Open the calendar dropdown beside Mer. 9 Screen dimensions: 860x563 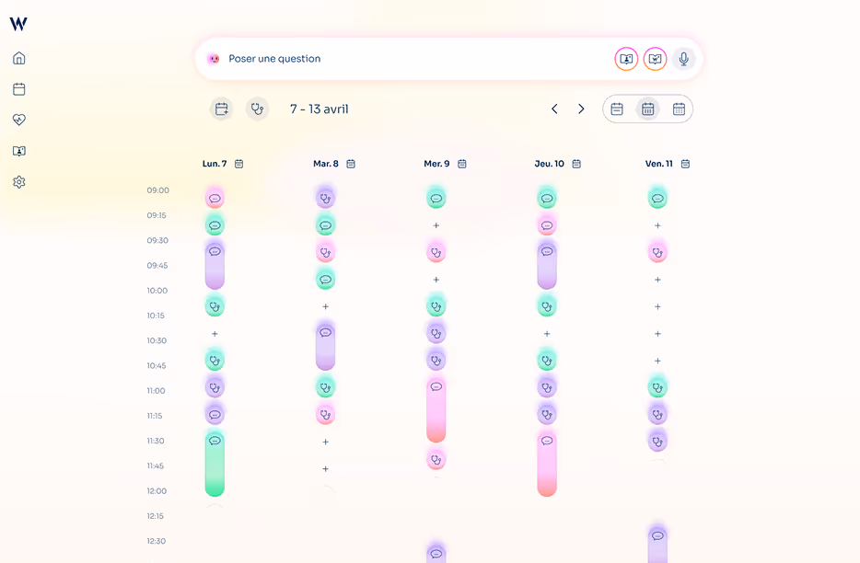coord(460,164)
